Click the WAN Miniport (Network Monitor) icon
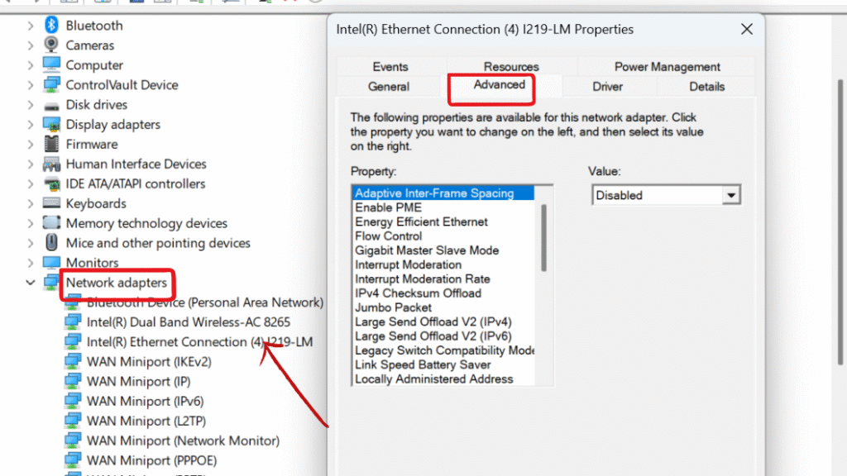The height and width of the screenshot is (476, 847). pyautogui.click(x=73, y=440)
